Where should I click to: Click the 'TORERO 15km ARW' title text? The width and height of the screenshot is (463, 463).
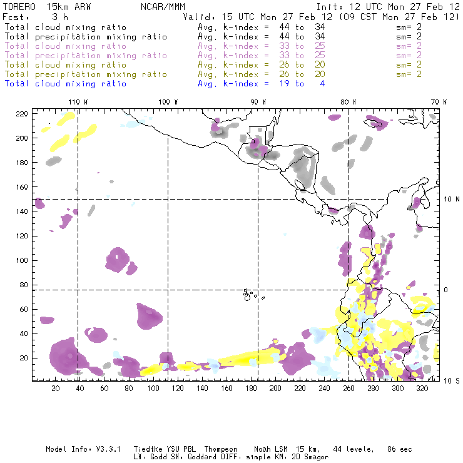tap(47, 7)
